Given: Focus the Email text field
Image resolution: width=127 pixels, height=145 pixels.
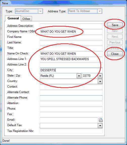Looking at the screenshot, I should (69, 120).
